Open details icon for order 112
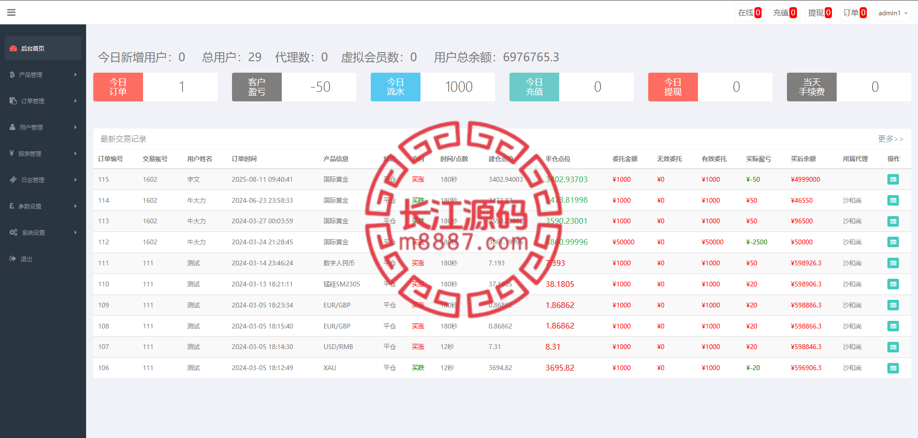918x438 pixels. point(893,242)
